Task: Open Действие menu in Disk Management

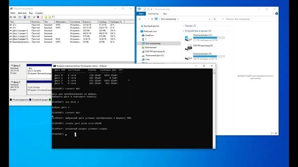Action: click(x=22, y=13)
